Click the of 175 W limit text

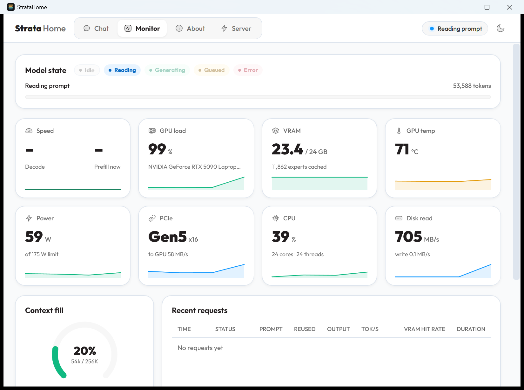pos(42,255)
